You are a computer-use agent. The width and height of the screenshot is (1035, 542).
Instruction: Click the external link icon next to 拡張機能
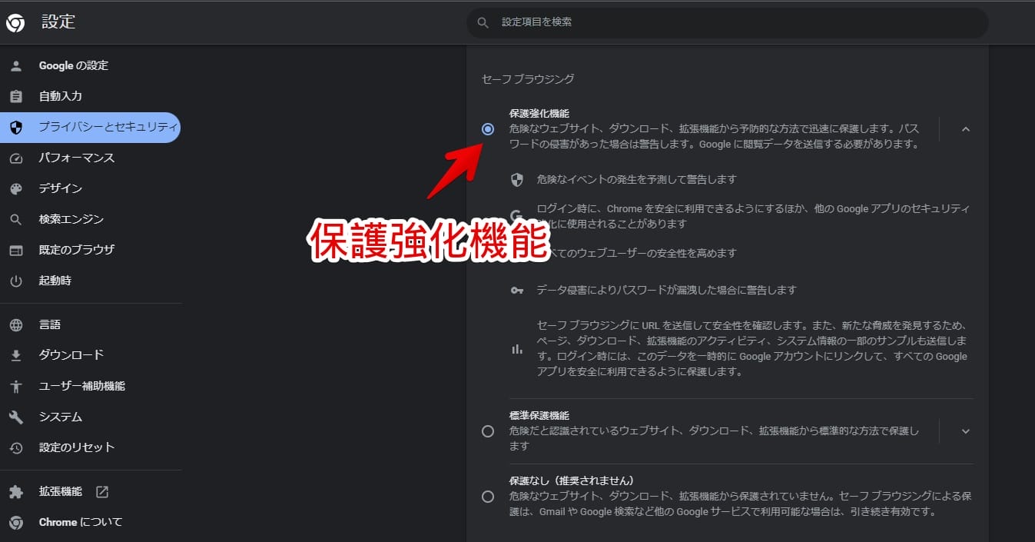click(101, 491)
